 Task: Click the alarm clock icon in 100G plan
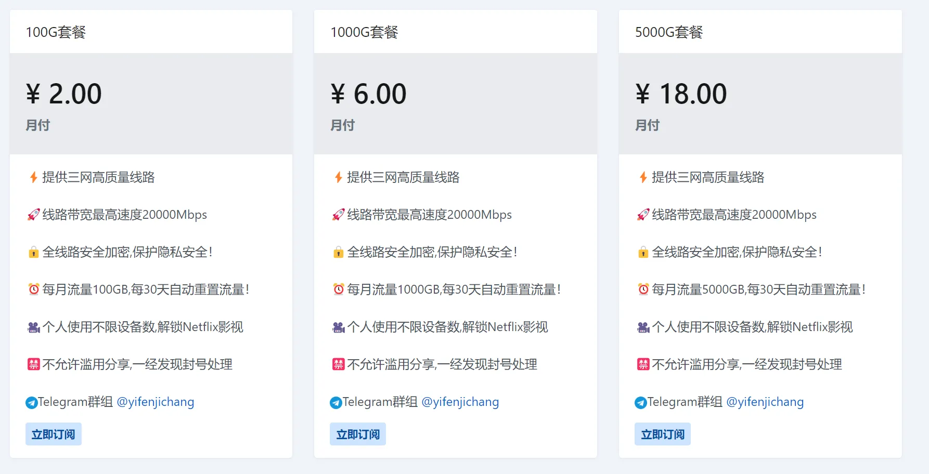(x=33, y=289)
